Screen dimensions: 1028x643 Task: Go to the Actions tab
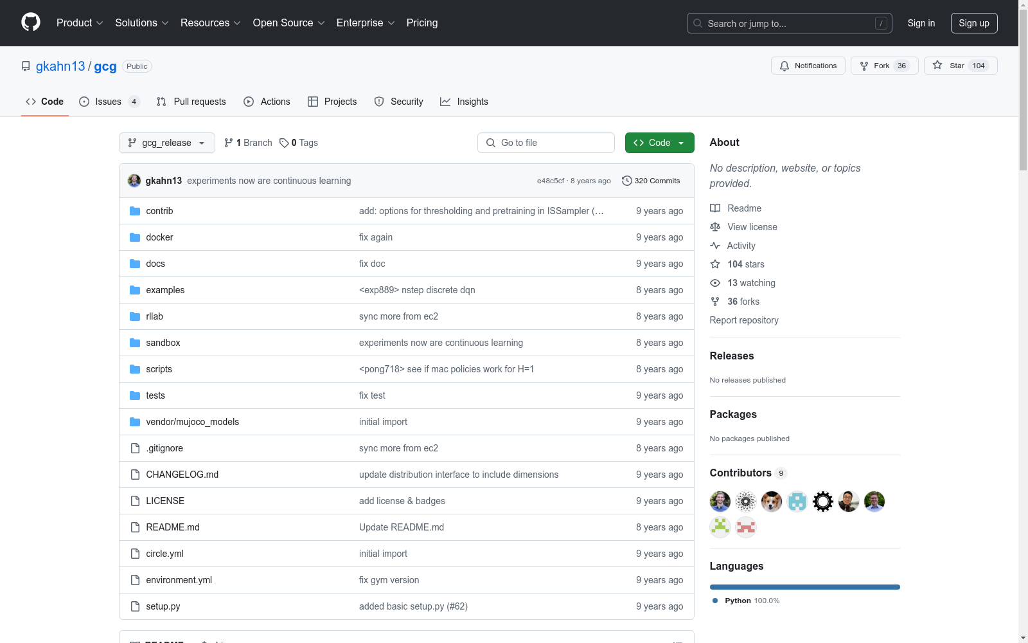tap(267, 102)
